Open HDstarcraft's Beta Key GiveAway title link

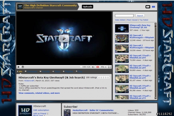tap(140, 26)
